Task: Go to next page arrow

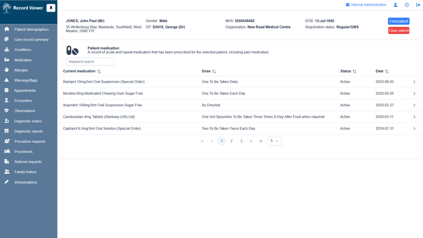Action: click(251, 141)
